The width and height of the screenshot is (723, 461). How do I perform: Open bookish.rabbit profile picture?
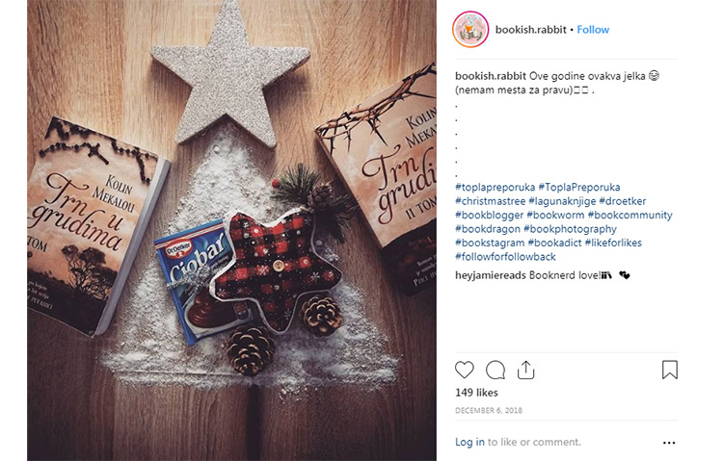[x=469, y=30]
